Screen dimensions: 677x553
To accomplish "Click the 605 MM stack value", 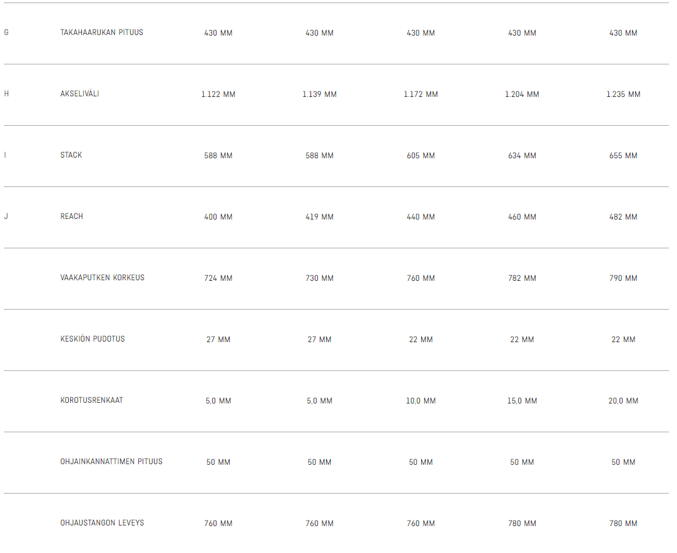I will [420, 155].
